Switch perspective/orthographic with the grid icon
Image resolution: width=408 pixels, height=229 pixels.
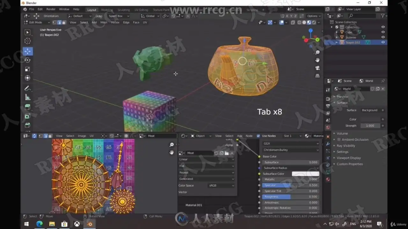[x=317, y=76]
